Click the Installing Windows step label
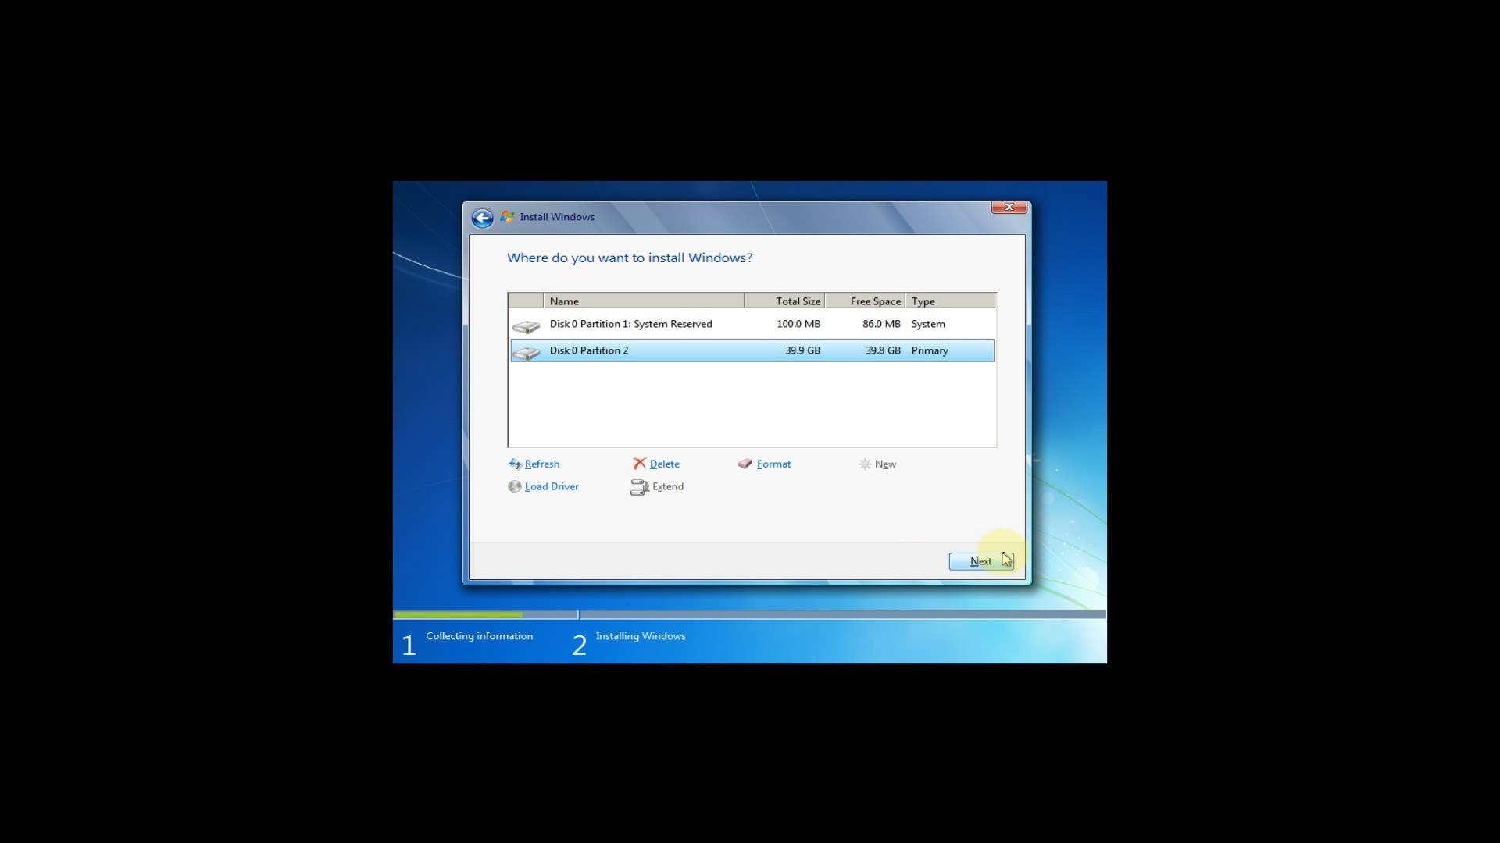The width and height of the screenshot is (1500, 843). pos(641,636)
